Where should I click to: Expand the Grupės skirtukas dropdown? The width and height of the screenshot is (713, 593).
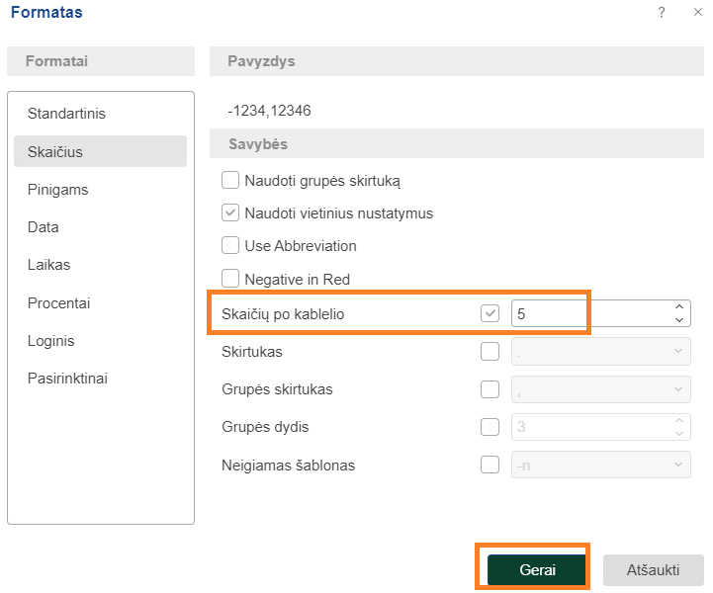pos(600,389)
